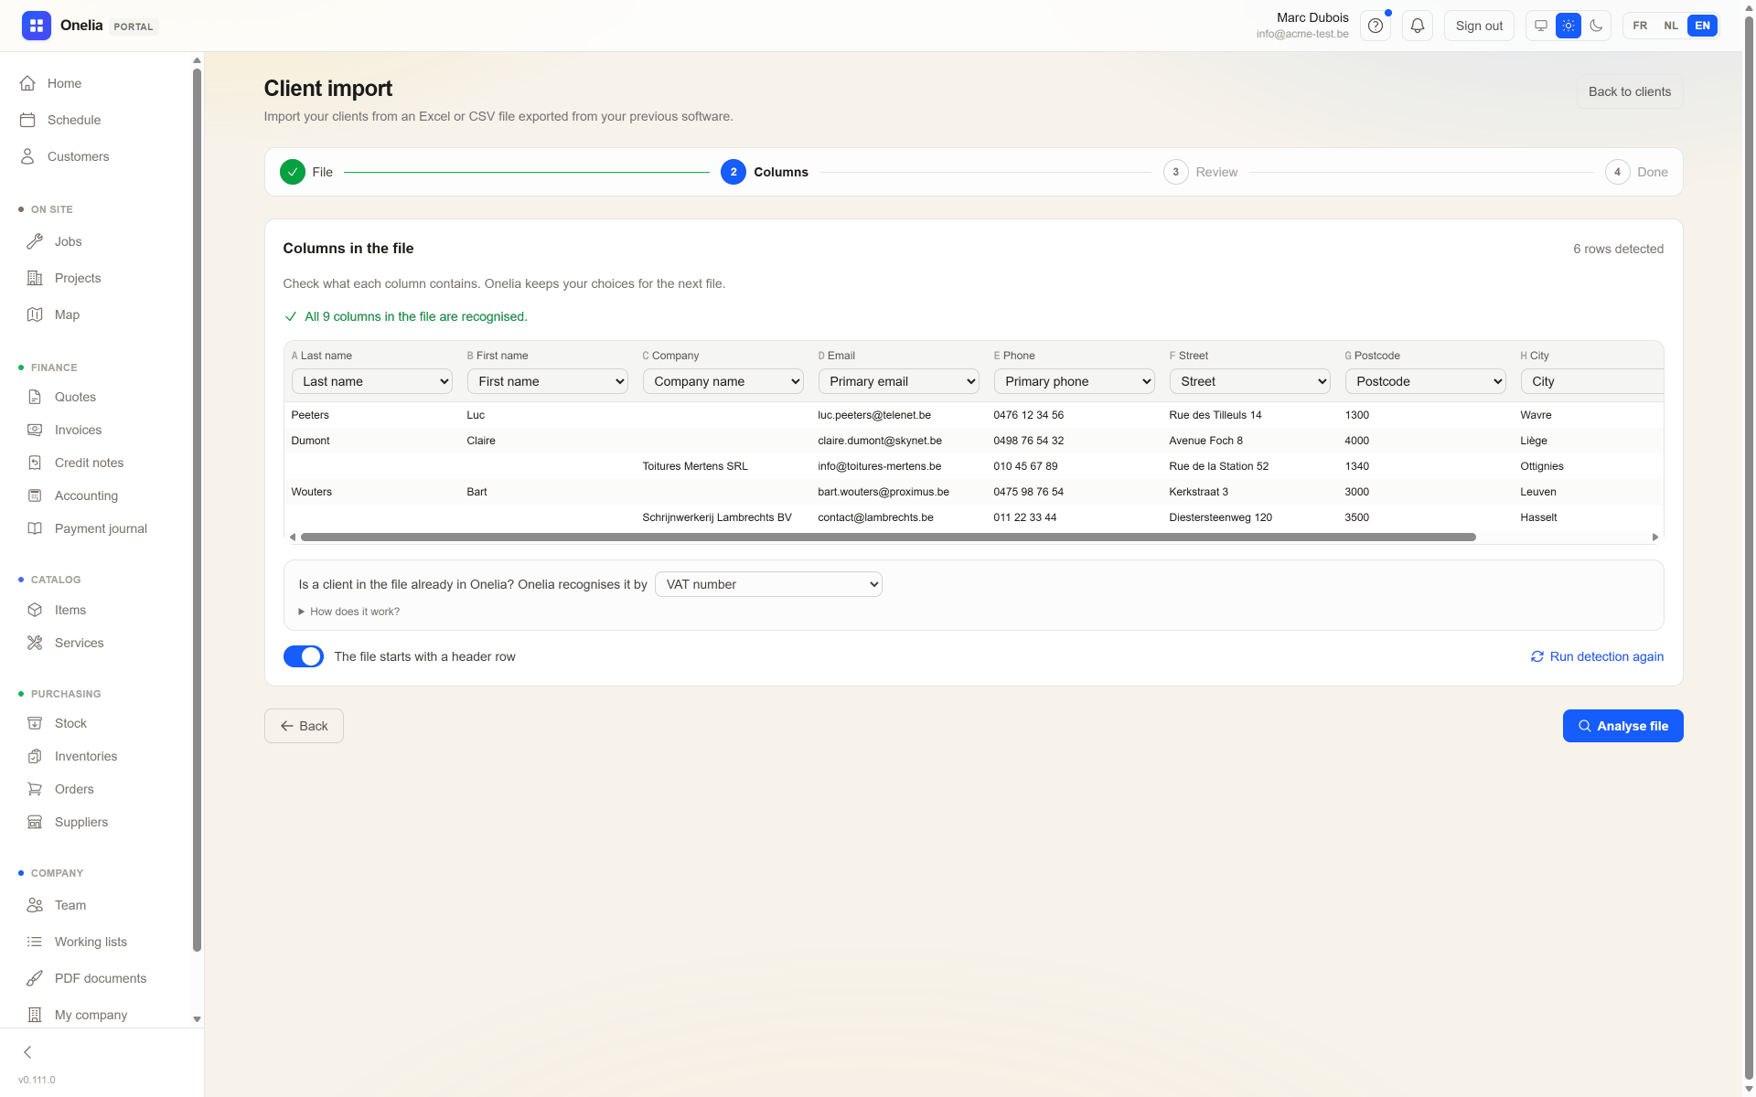
Task: Open the Accounting calculator icon
Action: pos(35,495)
